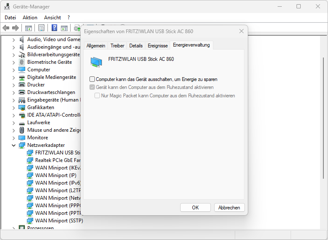
Task: Toggle the console tree pane icon
Action: click(29, 28)
